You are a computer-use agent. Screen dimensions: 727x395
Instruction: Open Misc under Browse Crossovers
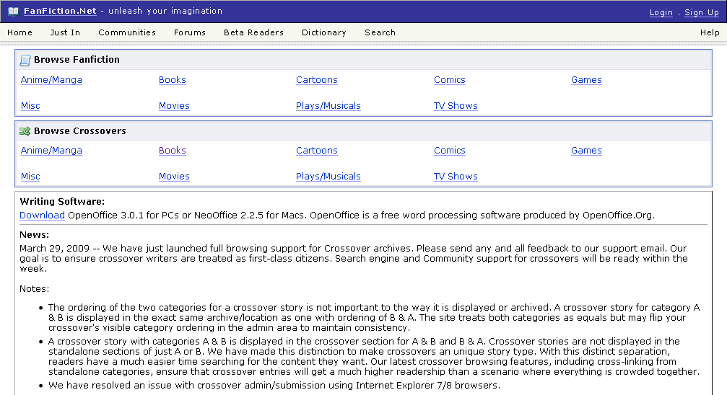tap(30, 177)
